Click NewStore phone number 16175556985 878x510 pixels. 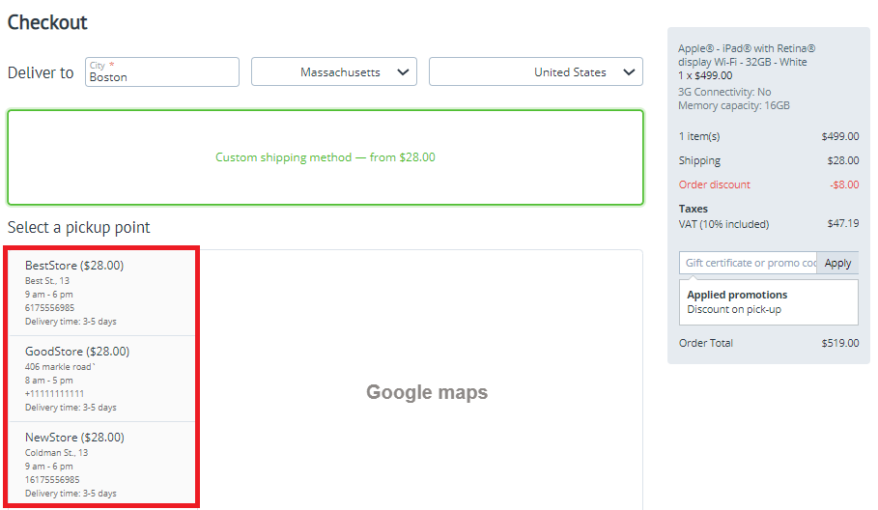tap(52, 479)
